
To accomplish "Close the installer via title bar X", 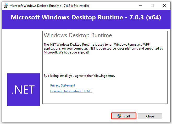I will tap(164, 6).
